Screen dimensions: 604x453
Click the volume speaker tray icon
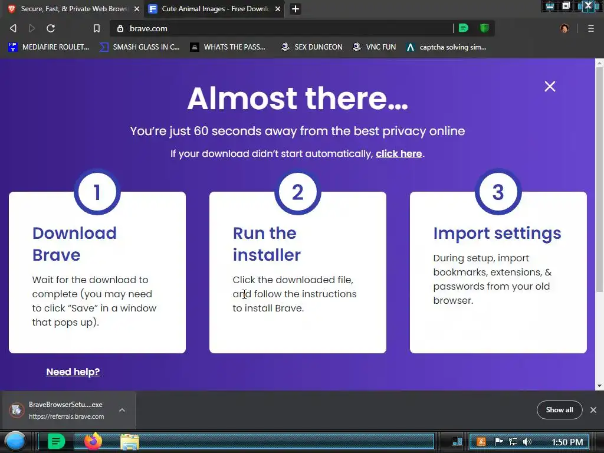[x=527, y=442]
